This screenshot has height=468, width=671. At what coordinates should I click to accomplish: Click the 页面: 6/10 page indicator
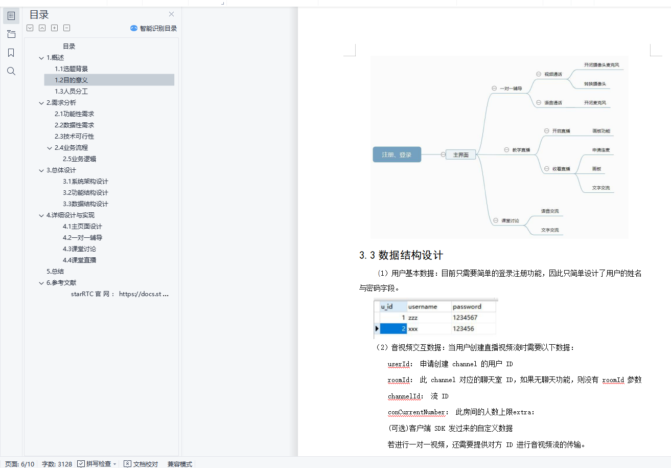click(x=20, y=464)
